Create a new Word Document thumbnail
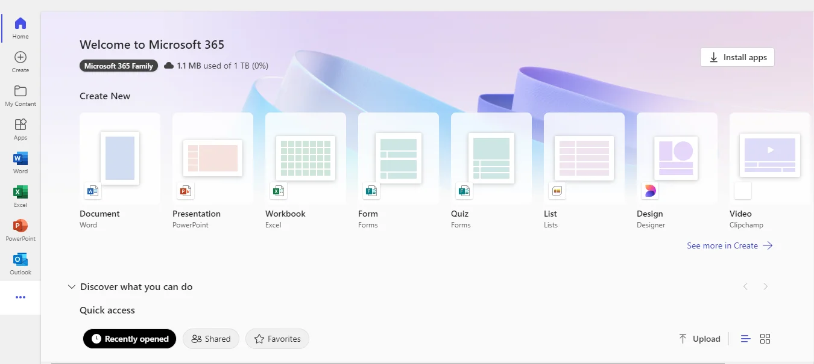The width and height of the screenshot is (814, 364). pyautogui.click(x=120, y=158)
